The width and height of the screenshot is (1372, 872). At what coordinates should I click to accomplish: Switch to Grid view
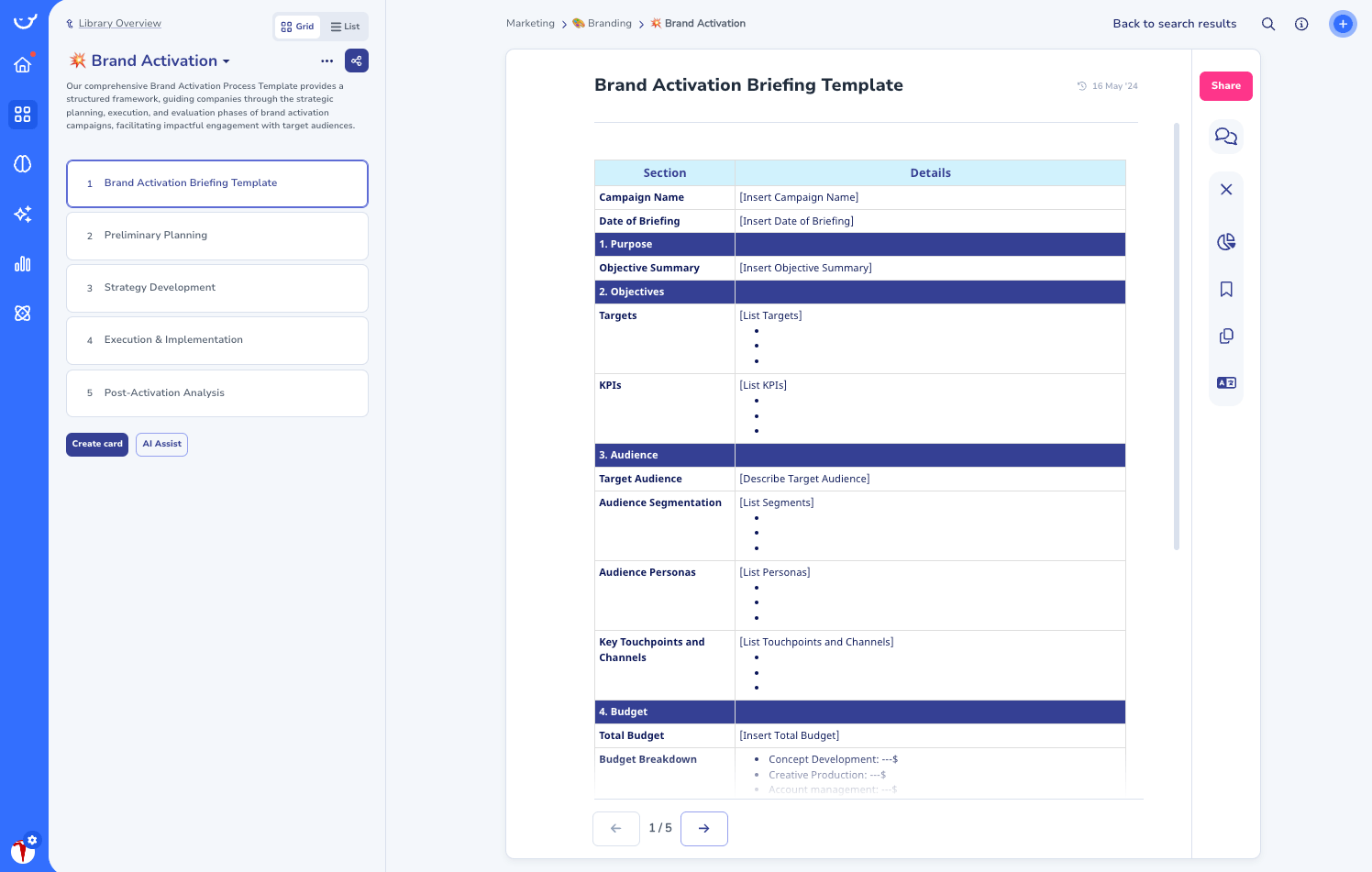[x=297, y=27]
